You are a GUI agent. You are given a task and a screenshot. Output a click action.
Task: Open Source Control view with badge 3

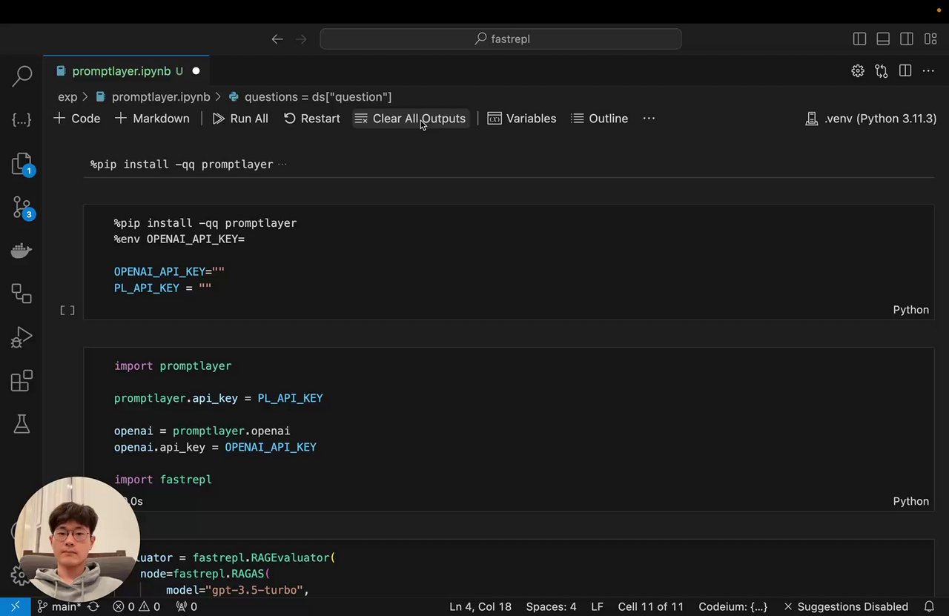pyautogui.click(x=22, y=208)
